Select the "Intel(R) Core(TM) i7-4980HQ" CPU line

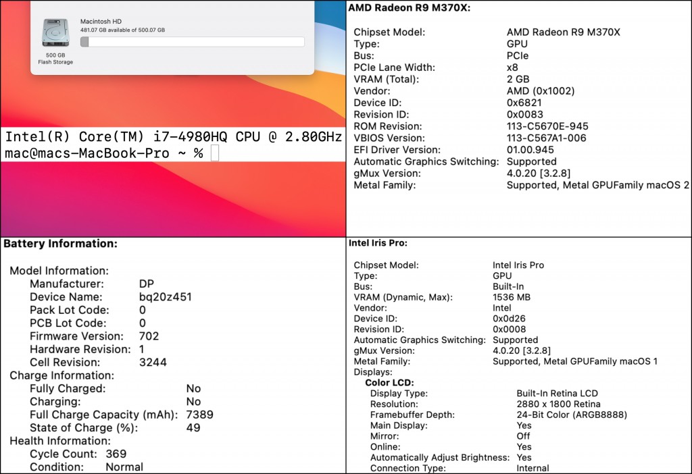pyautogui.click(x=174, y=136)
